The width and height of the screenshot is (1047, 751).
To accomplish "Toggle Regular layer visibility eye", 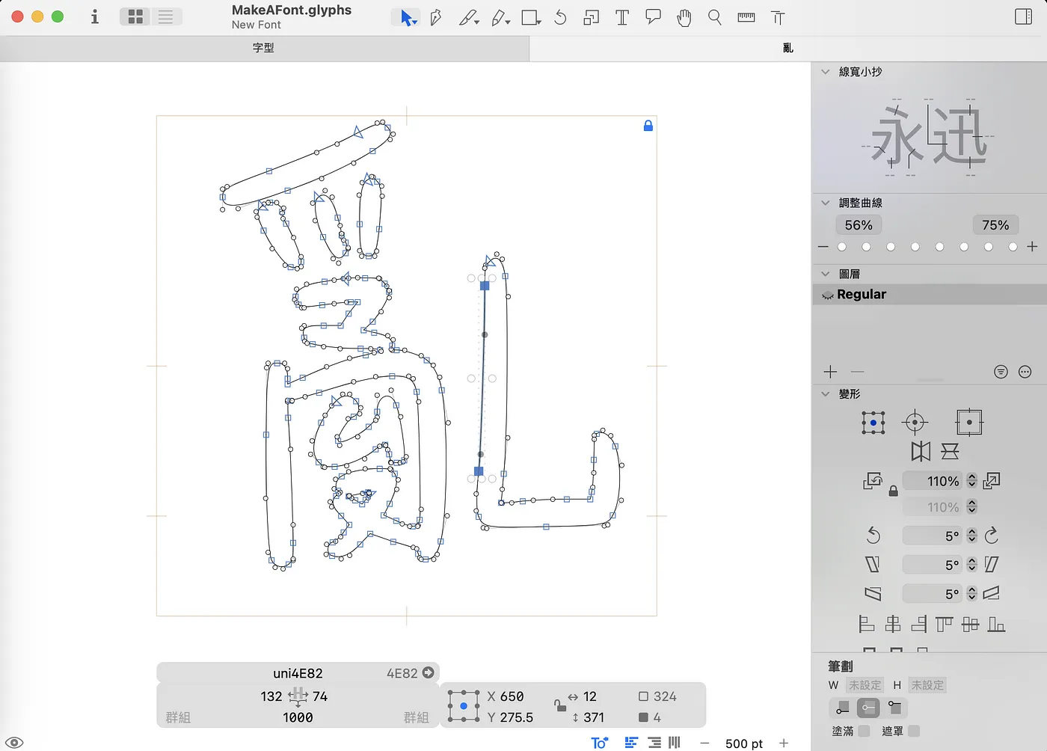I will click(x=827, y=295).
